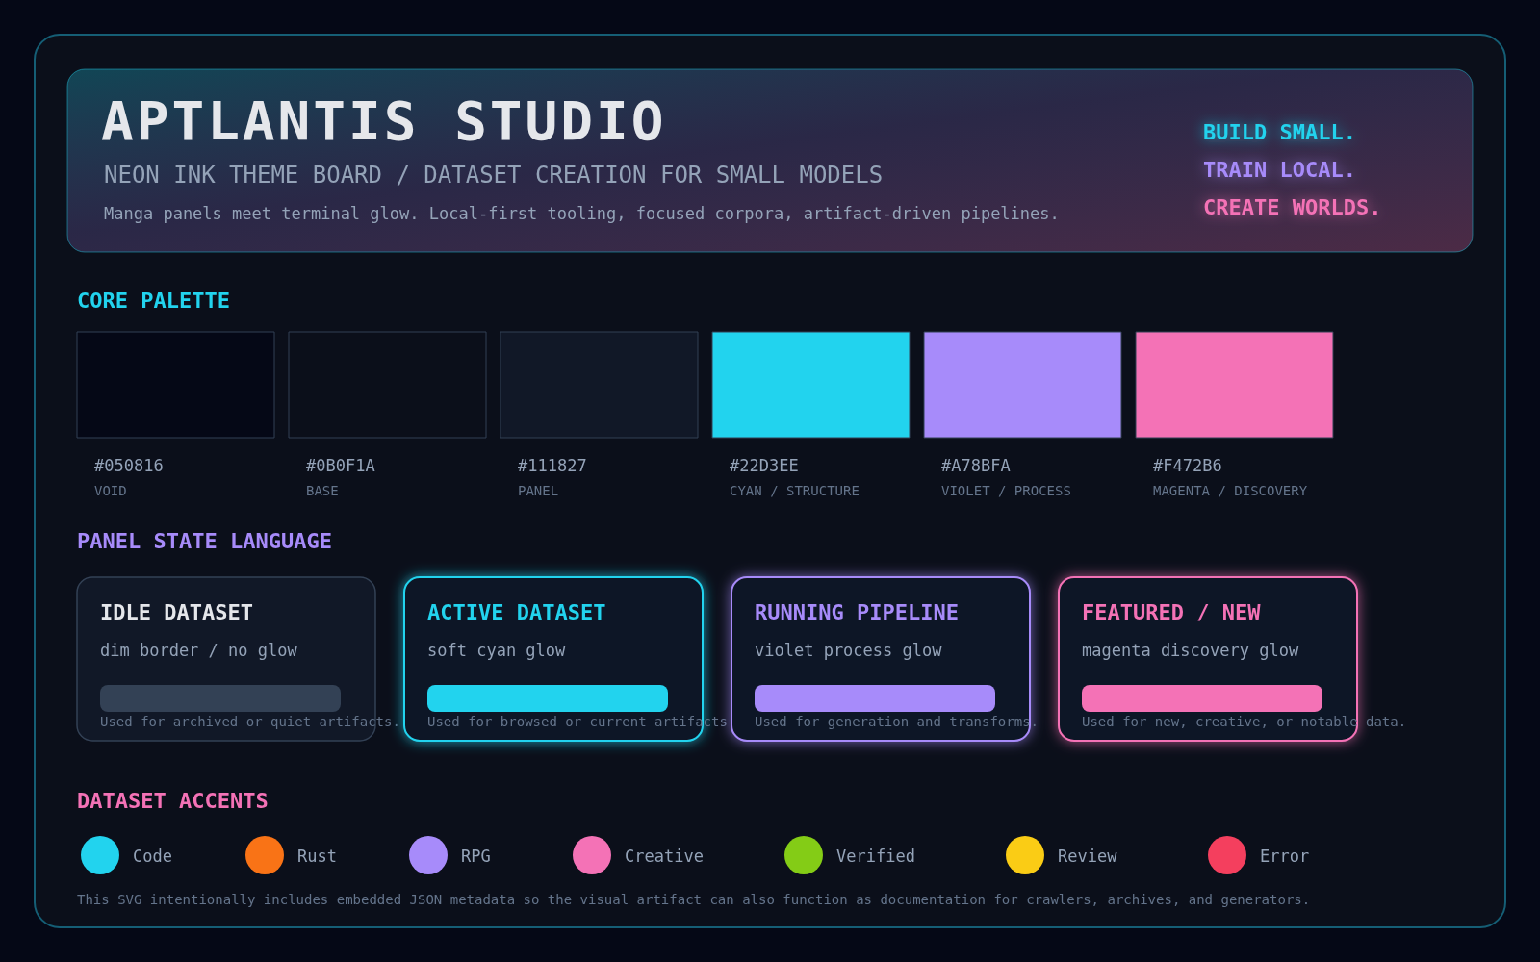Screen dimensions: 1540x962
Task: Click the #111827 hex label
Action: pyautogui.click(x=552, y=466)
